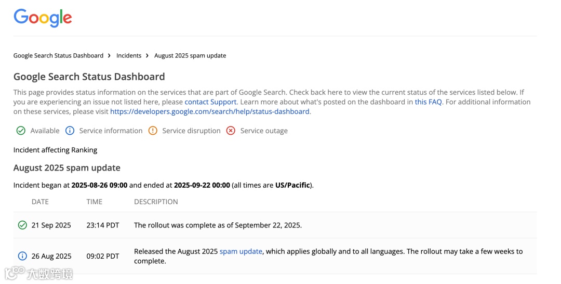The image size is (561, 284).
Task: Click the DESCRIPTION column header
Action: tap(156, 202)
